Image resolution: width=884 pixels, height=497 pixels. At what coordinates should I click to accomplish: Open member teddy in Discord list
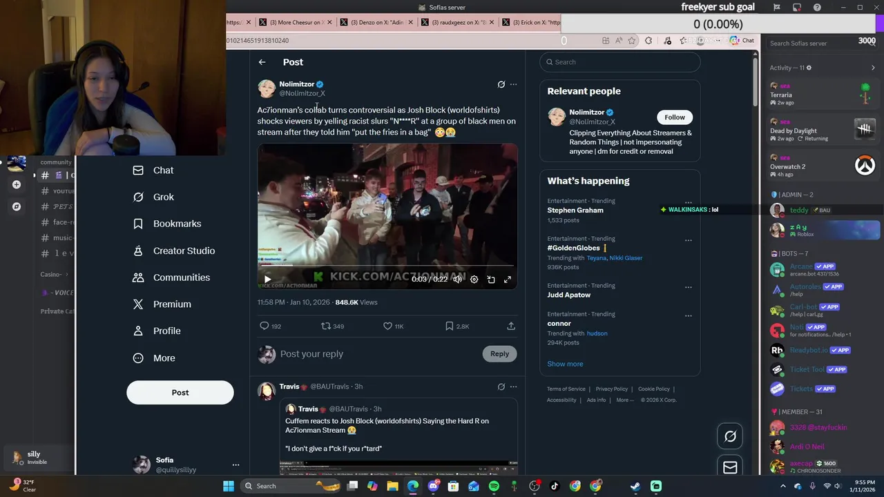click(825, 210)
